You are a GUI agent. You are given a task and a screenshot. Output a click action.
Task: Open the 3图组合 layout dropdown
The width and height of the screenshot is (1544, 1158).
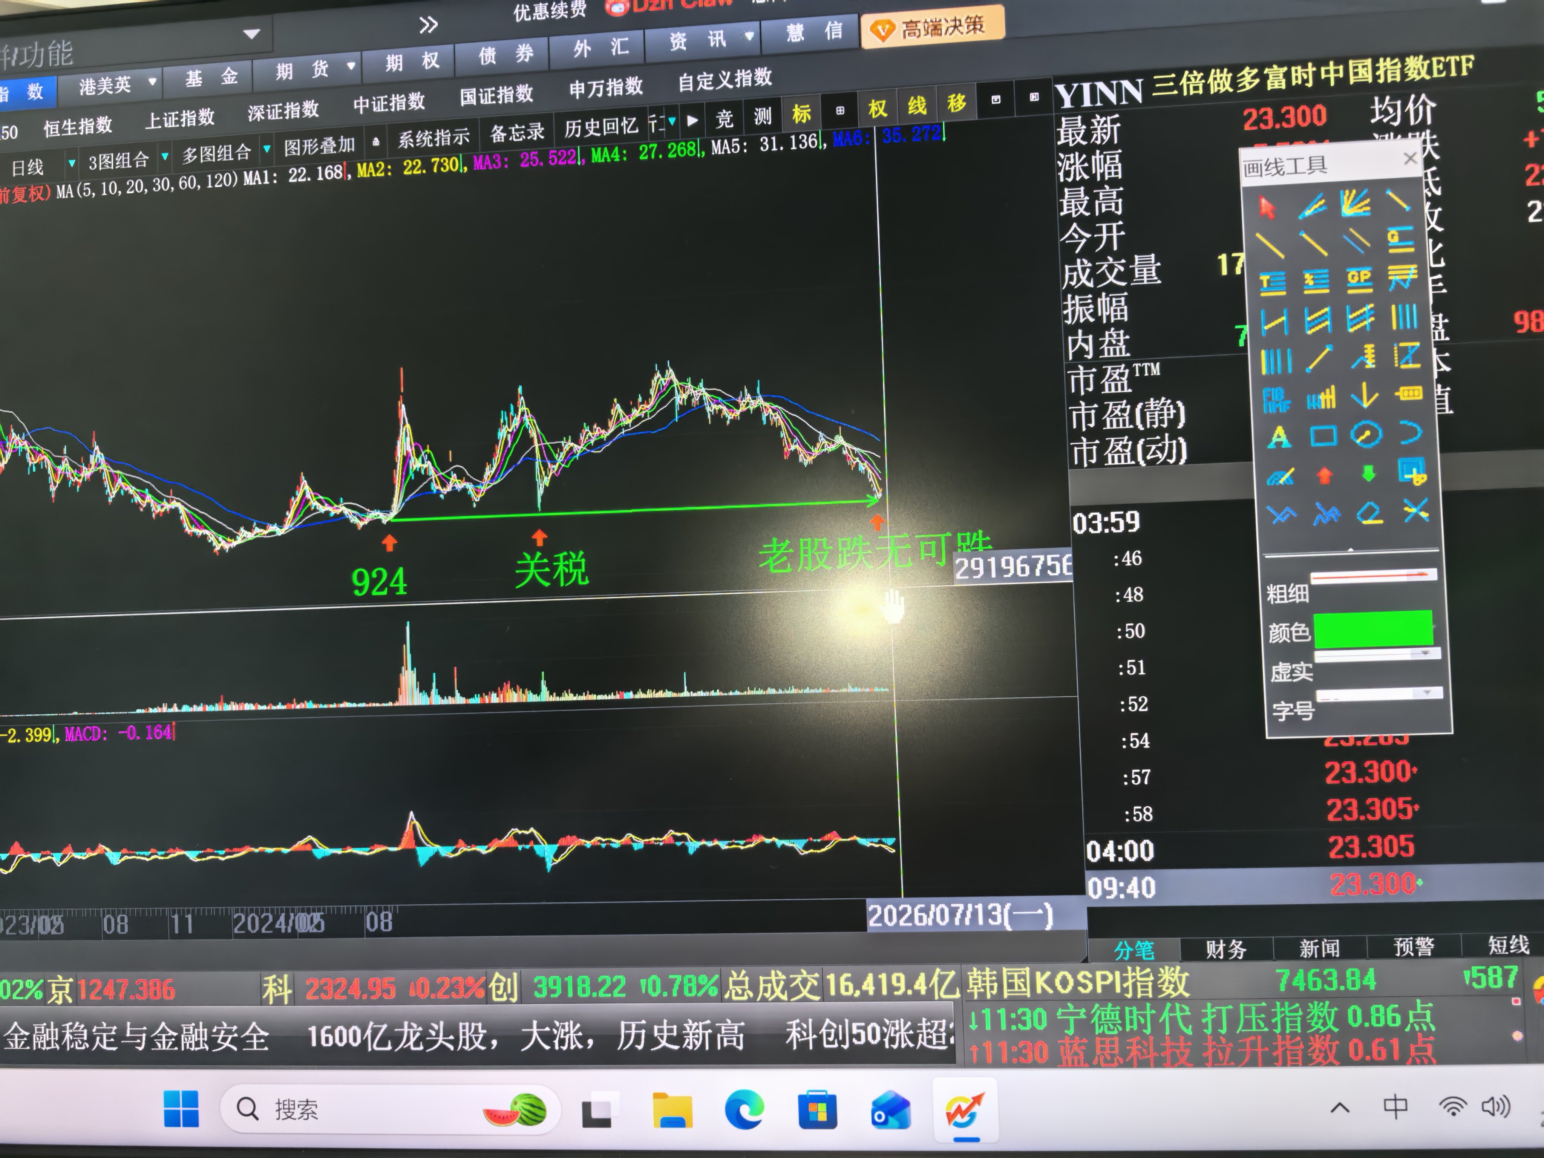(x=165, y=156)
